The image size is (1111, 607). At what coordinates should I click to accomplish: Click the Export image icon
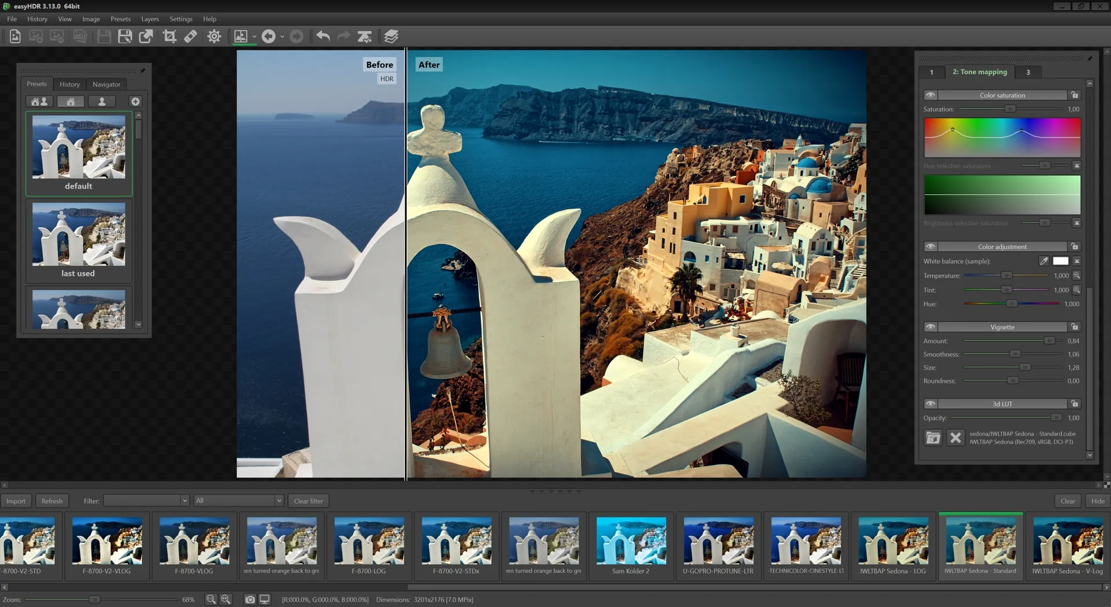pos(146,36)
